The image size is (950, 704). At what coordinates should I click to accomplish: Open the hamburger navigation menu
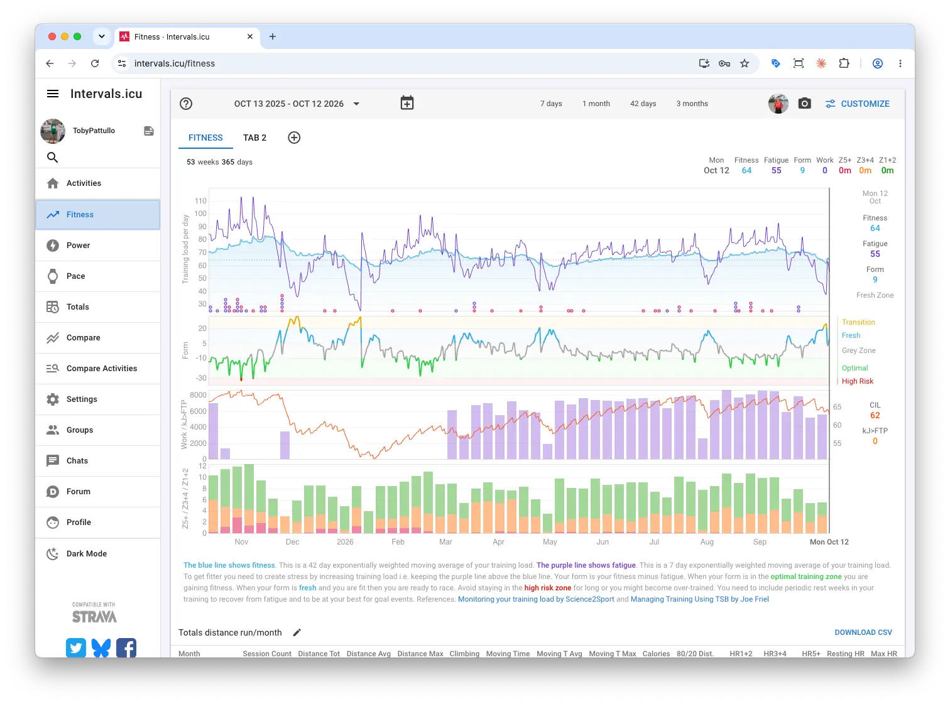coord(53,94)
